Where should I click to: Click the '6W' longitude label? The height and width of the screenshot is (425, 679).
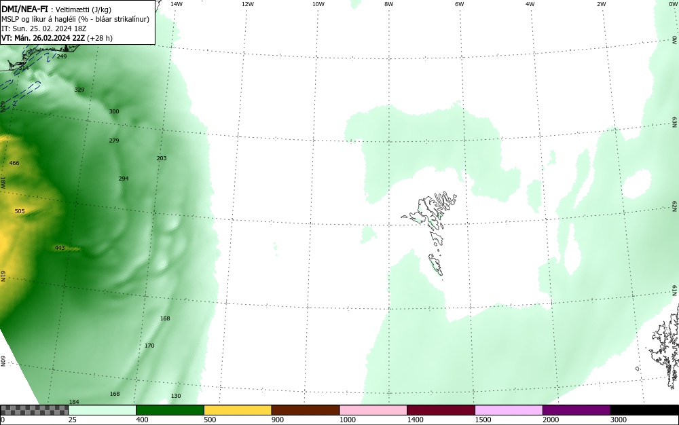pyautogui.click(x=460, y=4)
